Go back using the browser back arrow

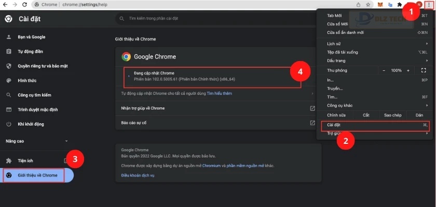click(5, 5)
